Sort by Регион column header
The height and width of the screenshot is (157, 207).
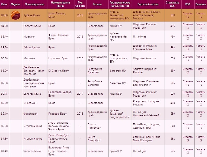coord(97,4)
